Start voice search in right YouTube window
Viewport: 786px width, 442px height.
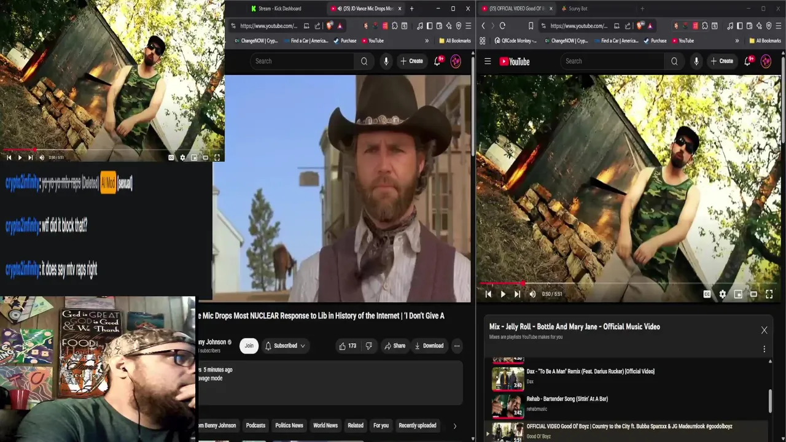click(696, 61)
